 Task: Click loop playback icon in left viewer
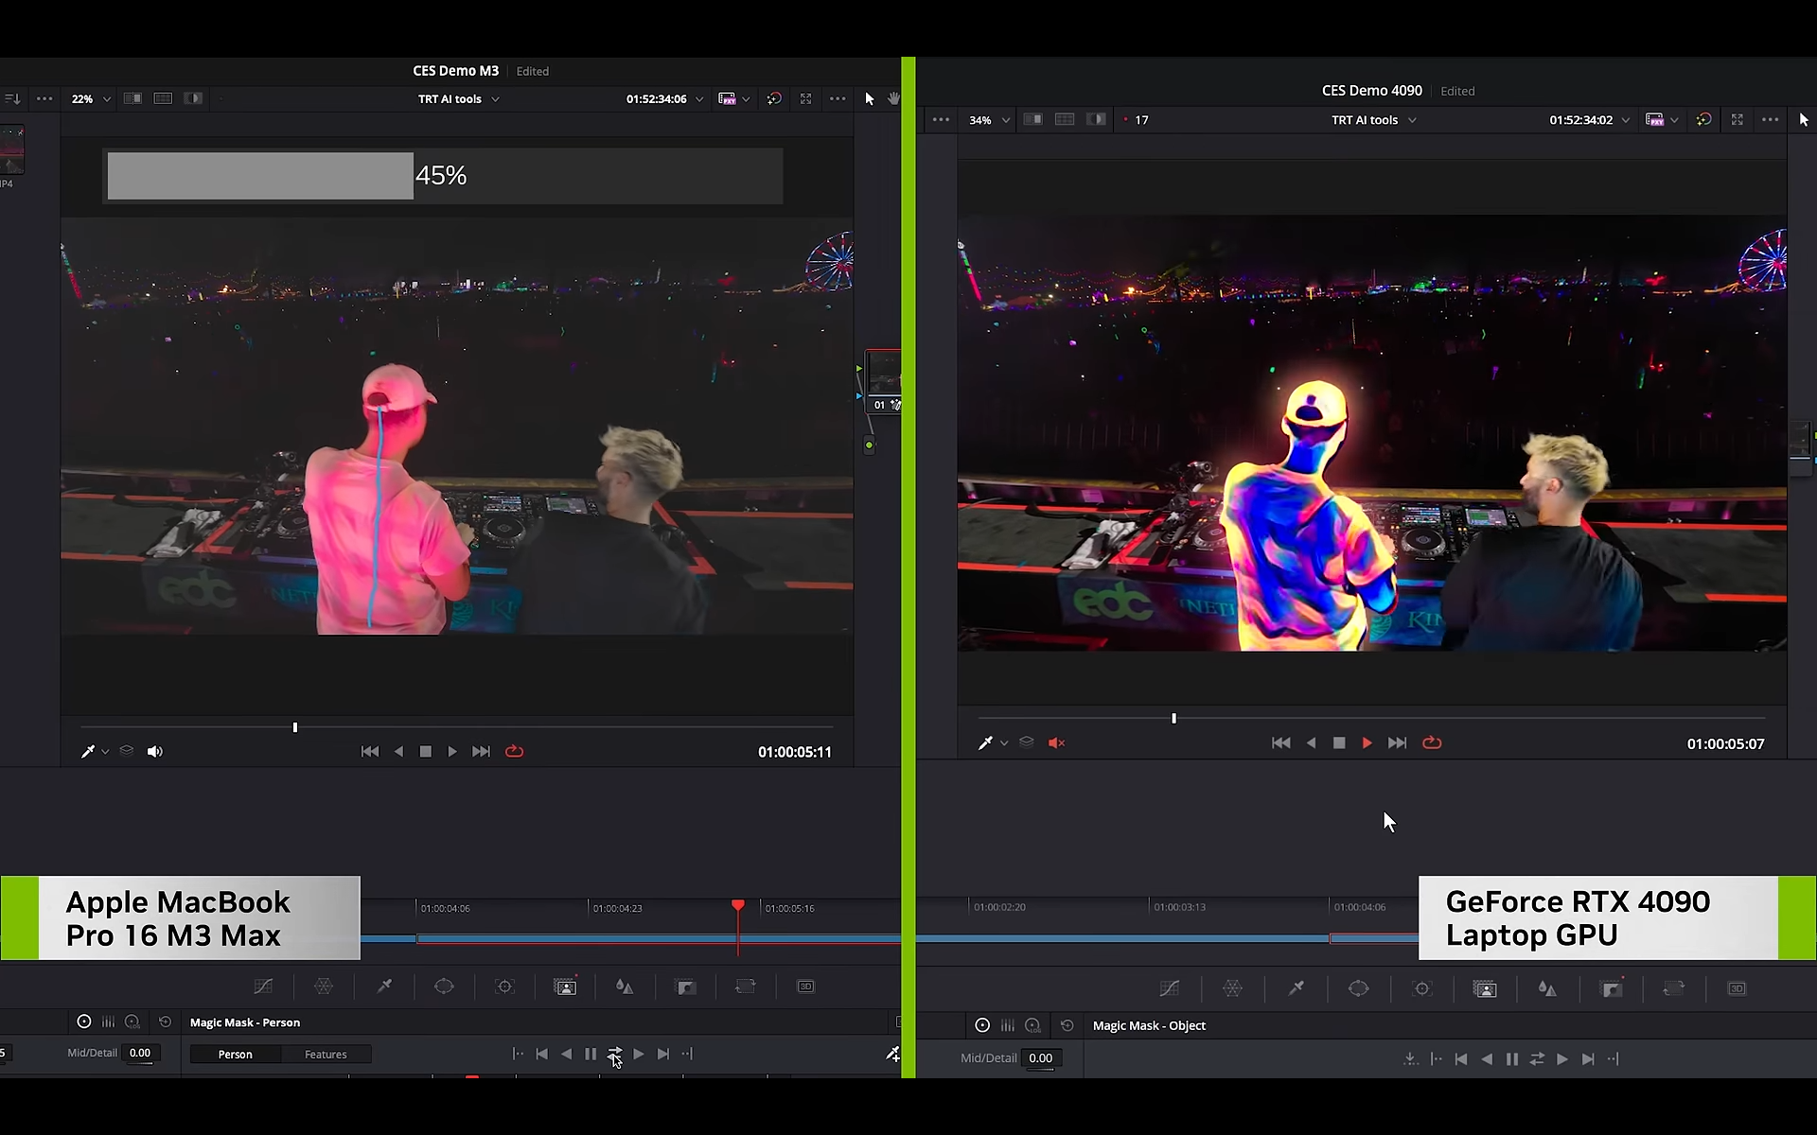click(514, 751)
